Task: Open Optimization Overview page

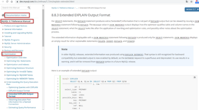Action: tap(17, 58)
